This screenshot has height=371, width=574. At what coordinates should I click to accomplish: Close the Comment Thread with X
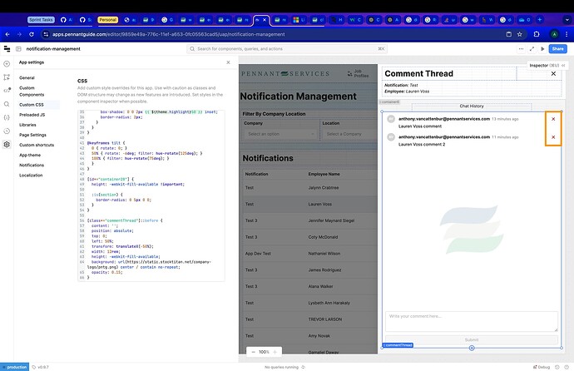pyautogui.click(x=553, y=74)
